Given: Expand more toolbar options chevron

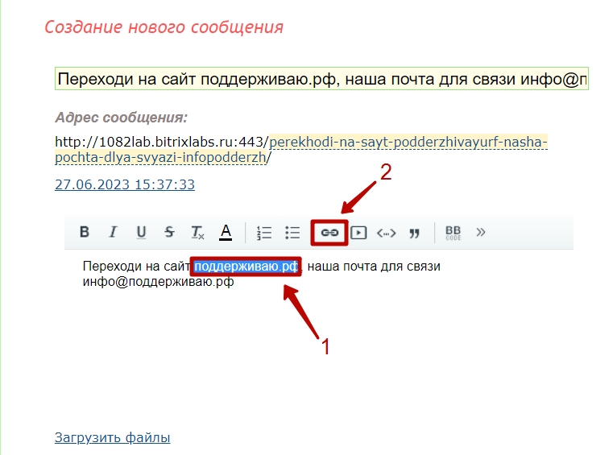Looking at the screenshot, I should click(x=481, y=233).
